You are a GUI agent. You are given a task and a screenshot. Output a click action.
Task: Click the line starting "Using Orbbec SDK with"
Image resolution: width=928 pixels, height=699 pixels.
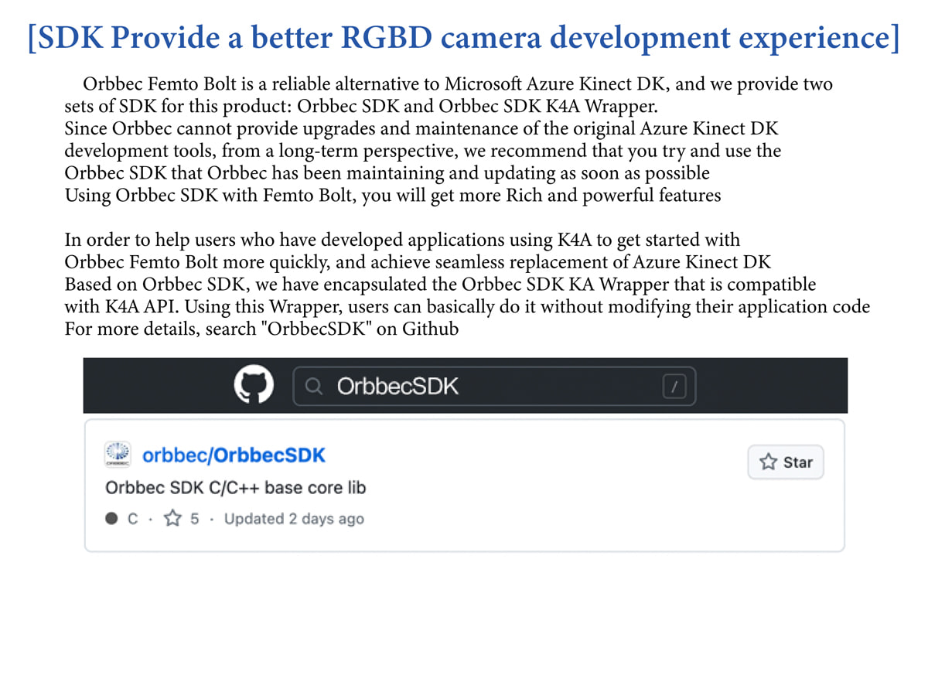tap(393, 195)
